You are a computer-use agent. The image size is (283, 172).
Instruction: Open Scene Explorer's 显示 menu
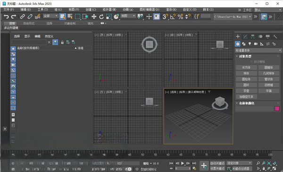coord(27,36)
